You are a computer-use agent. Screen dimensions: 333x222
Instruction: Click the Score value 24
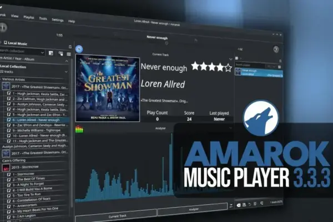click(189, 119)
